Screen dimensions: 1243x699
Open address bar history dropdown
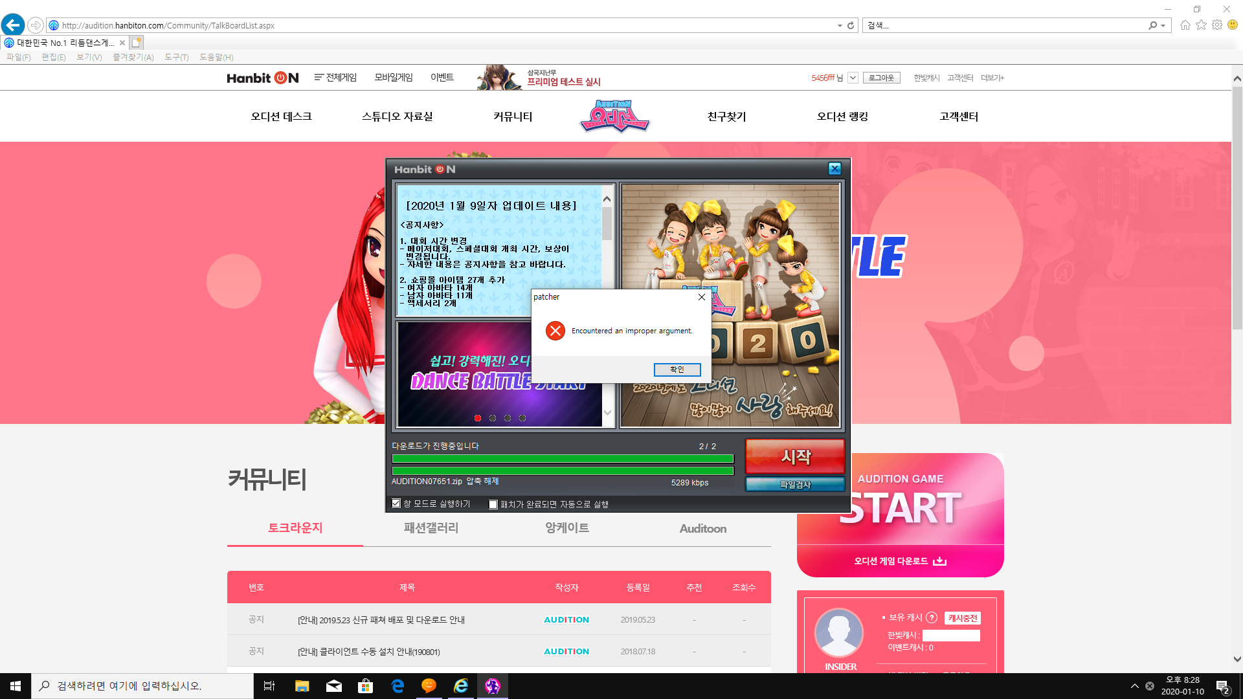pos(840,25)
